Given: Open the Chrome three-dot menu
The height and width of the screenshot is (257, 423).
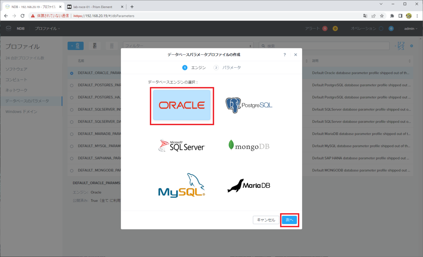Looking at the screenshot, I should [417, 16].
